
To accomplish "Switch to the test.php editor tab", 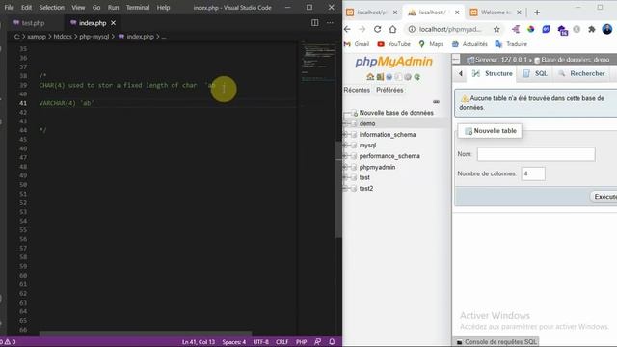I will pos(33,23).
